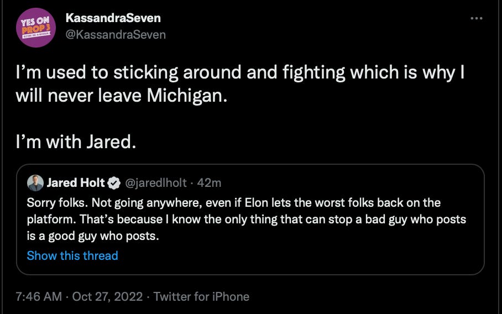502x314 pixels.
Task: Click the quoted line mentioning Elon
Action: click(x=233, y=202)
